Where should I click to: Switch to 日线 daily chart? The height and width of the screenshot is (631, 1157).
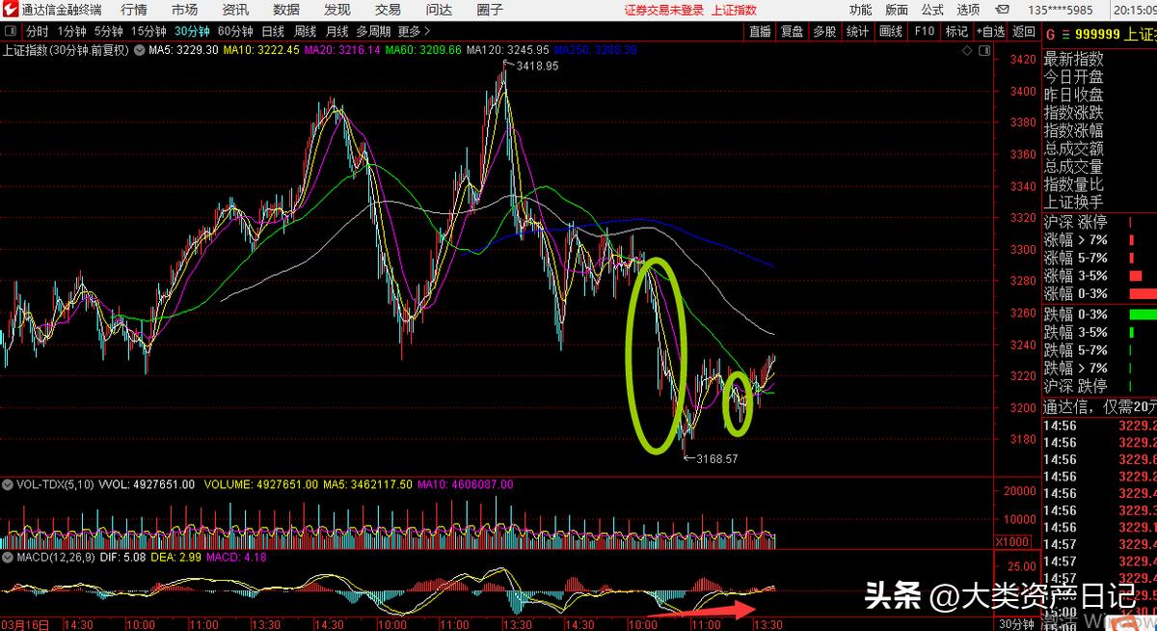pos(273,31)
